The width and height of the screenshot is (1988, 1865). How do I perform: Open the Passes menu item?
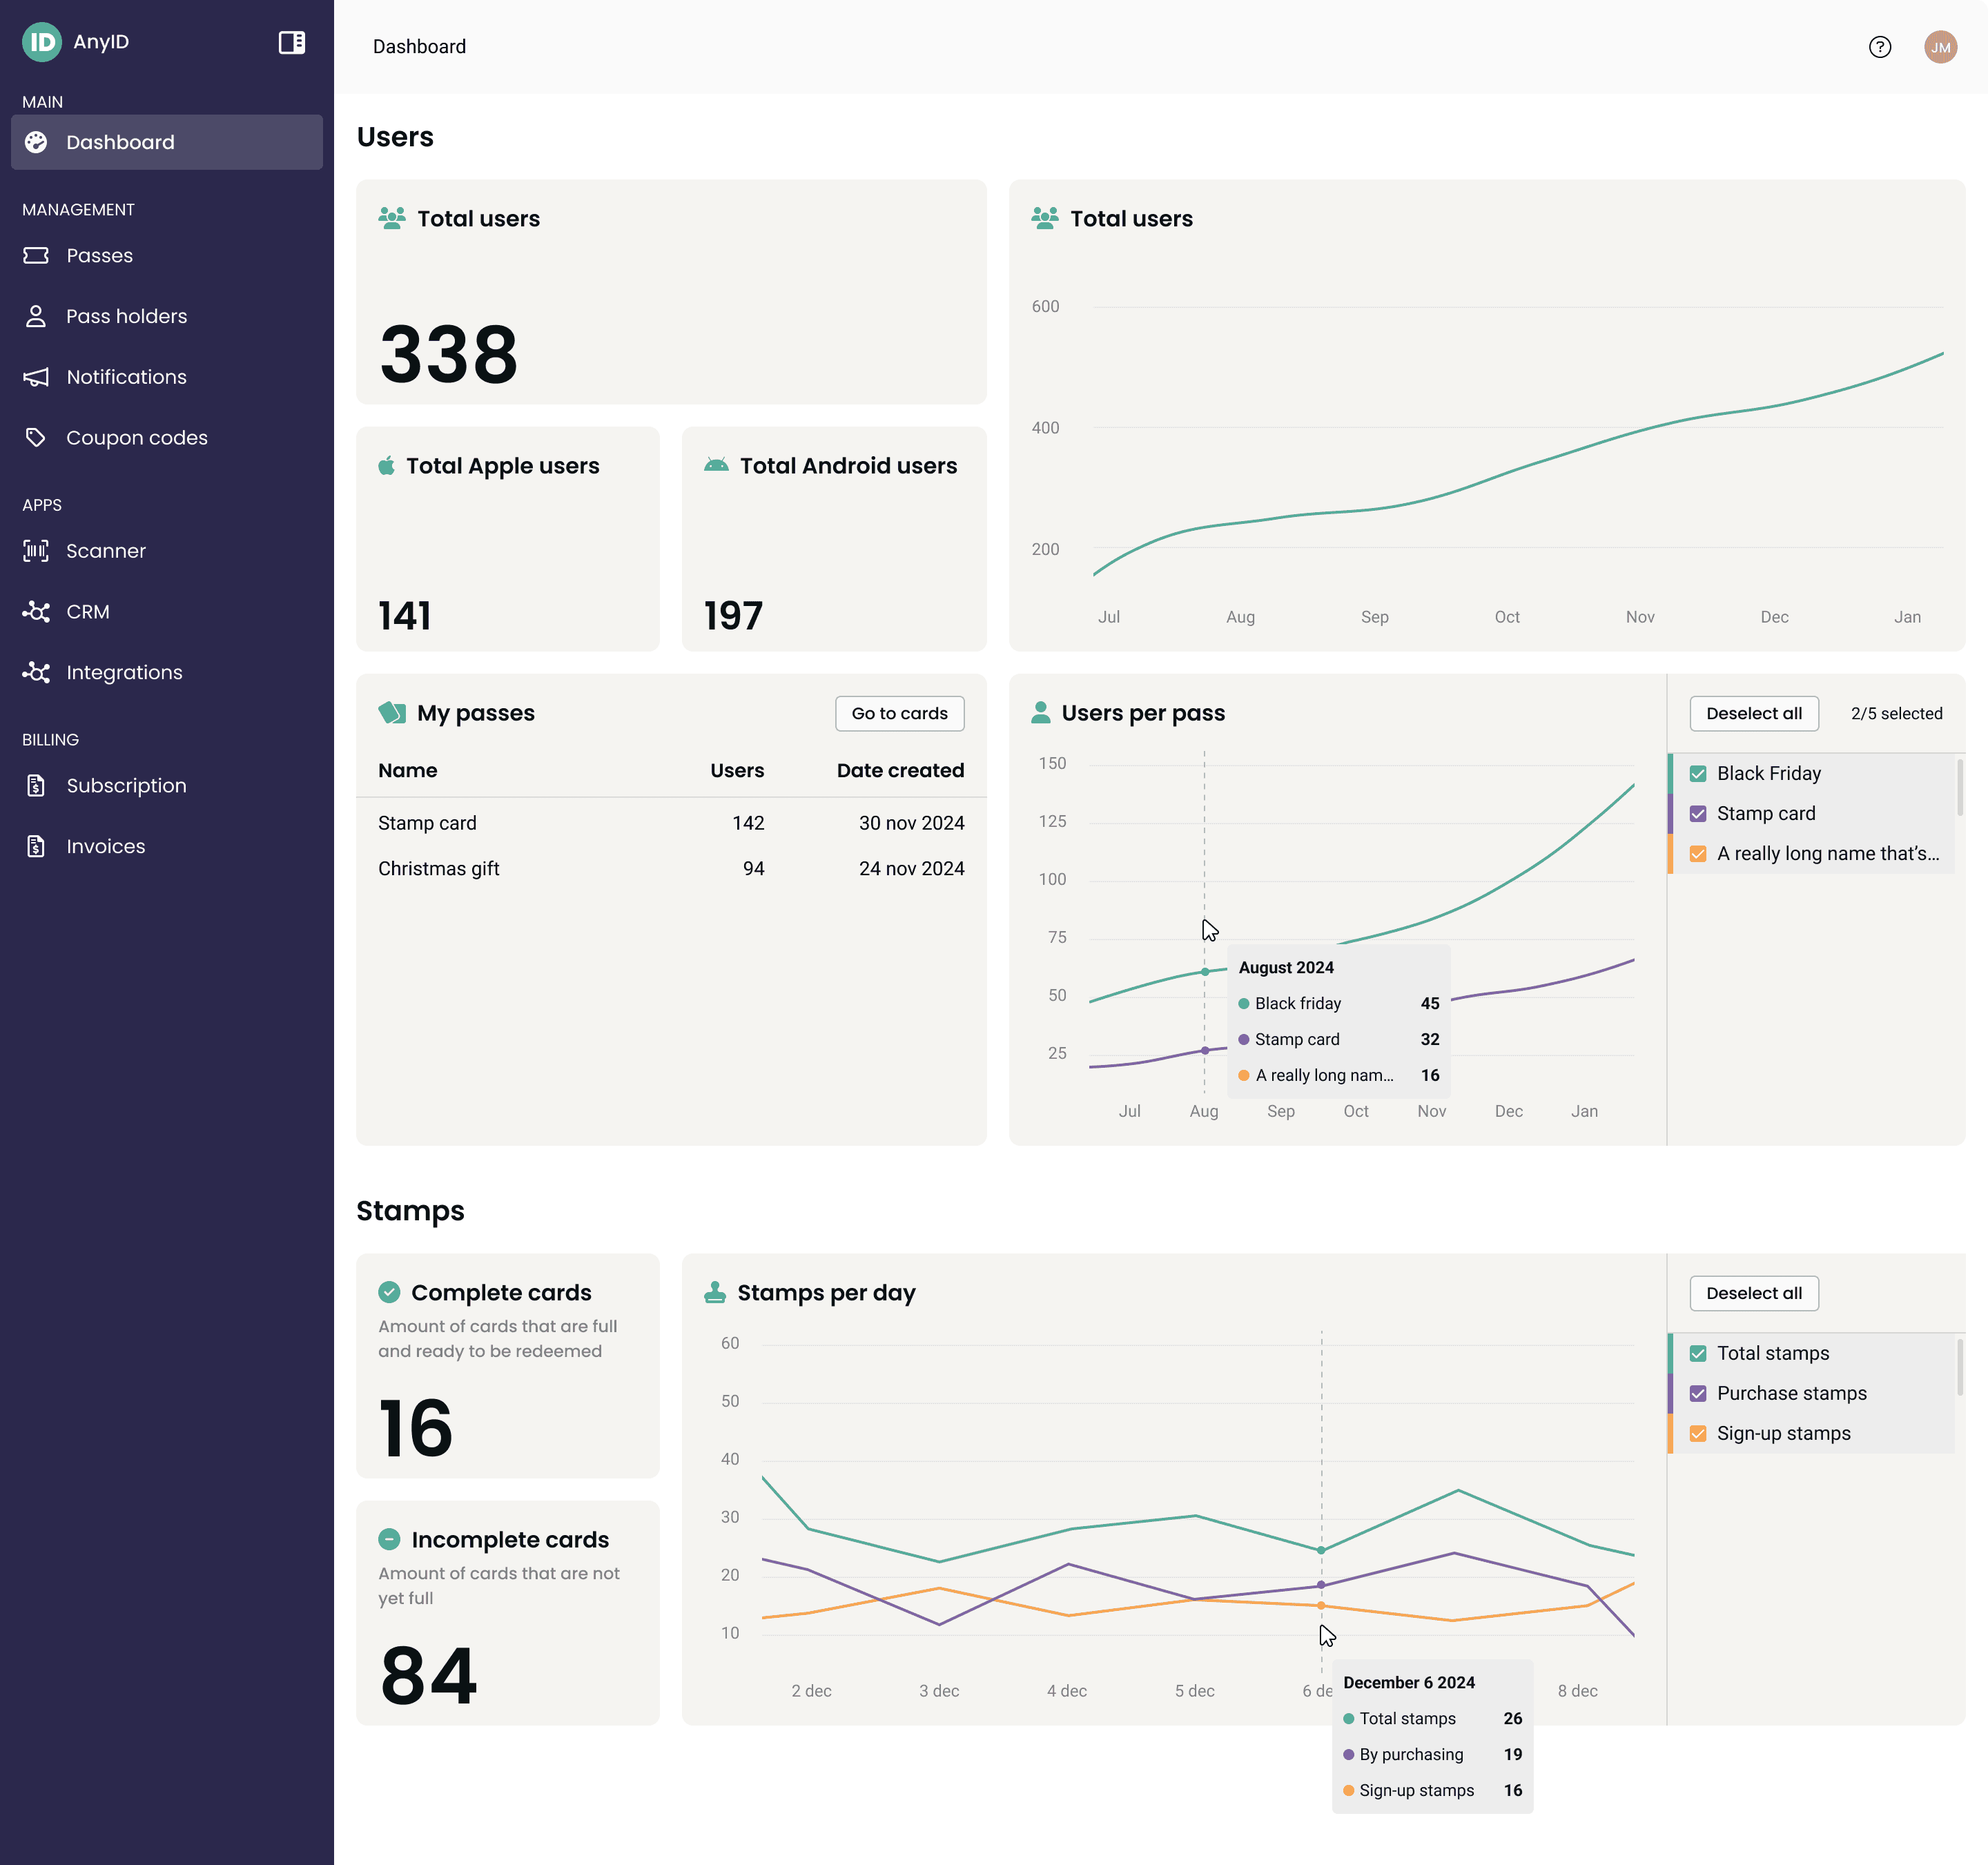coord(99,256)
